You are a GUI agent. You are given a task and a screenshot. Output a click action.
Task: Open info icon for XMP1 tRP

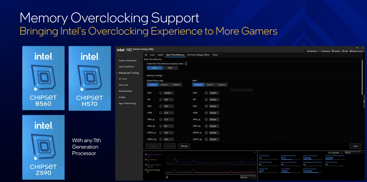206,99
